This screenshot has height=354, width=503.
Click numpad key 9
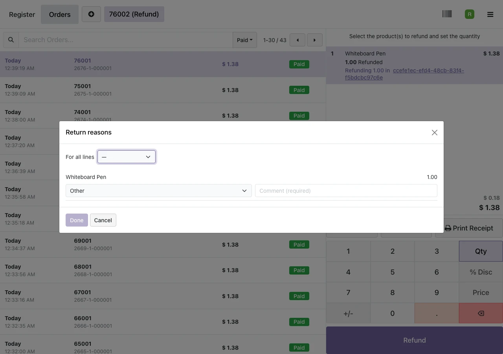click(x=437, y=293)
